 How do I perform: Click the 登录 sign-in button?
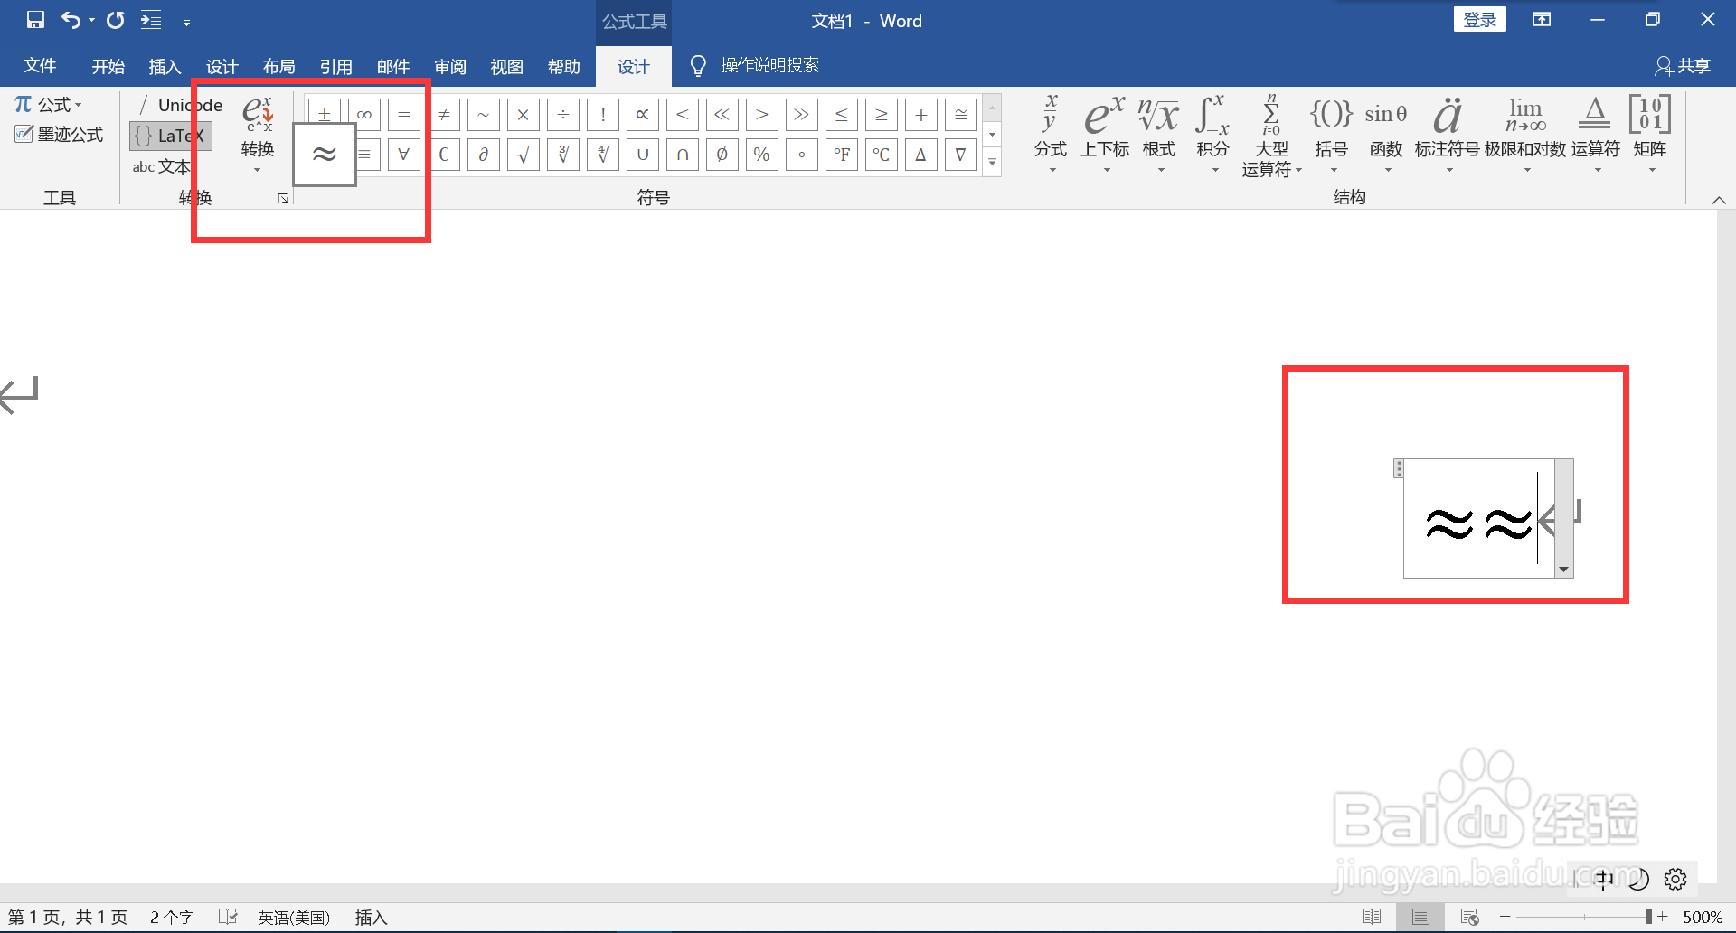click(1479, 20)
